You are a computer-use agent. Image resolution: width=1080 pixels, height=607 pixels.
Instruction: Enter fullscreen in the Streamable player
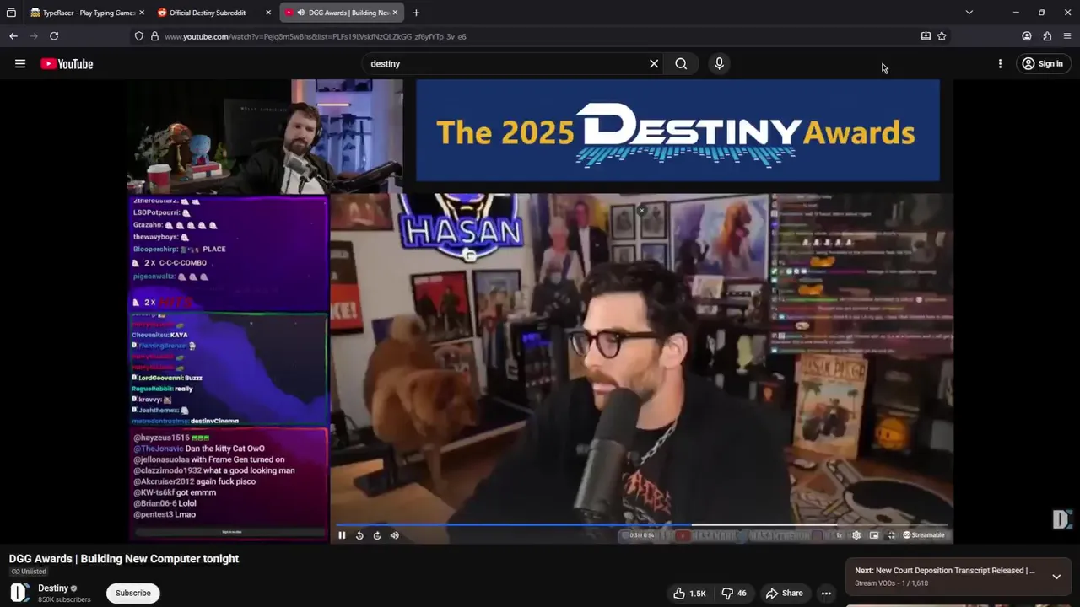(891, 535)
